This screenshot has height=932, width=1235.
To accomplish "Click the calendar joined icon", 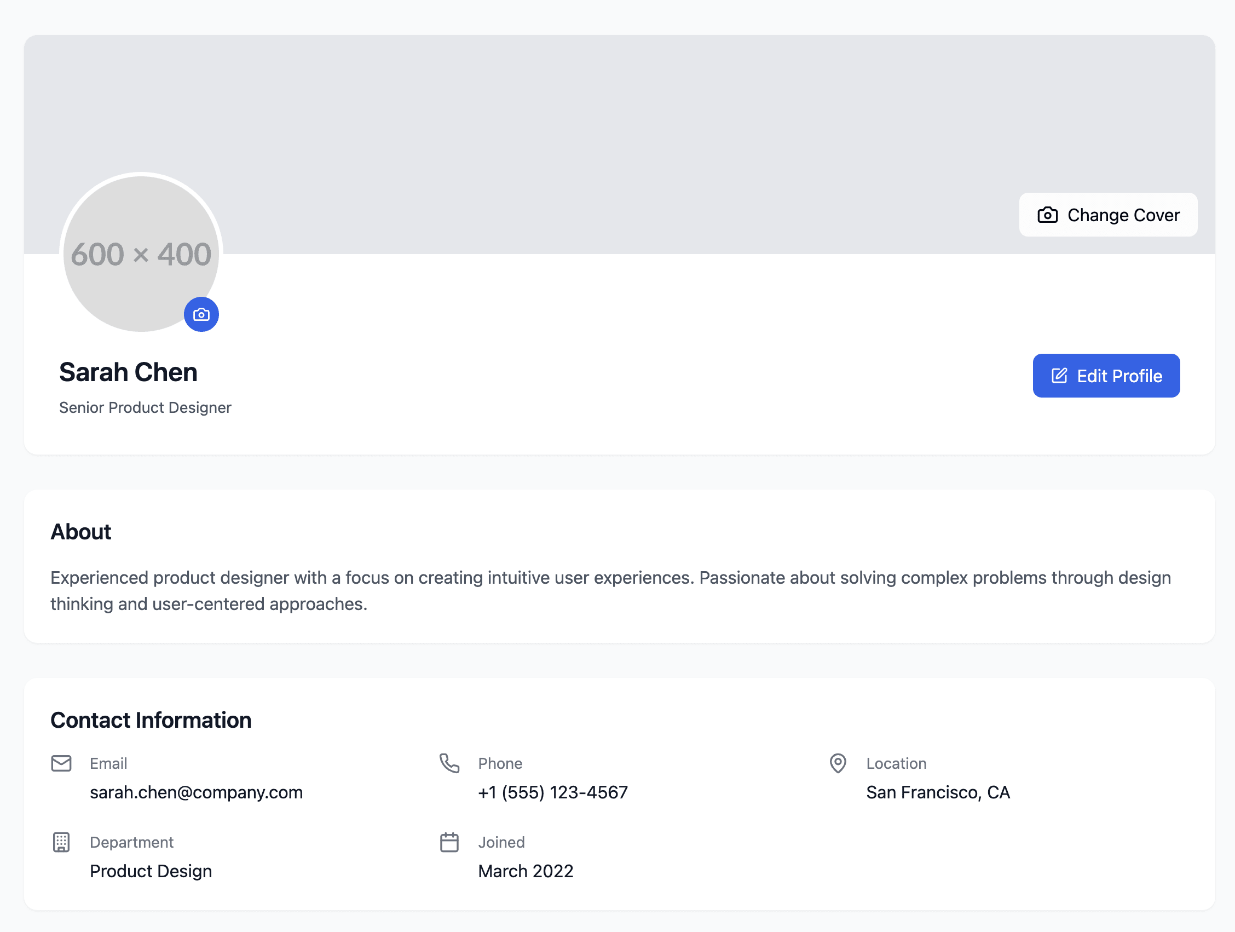I will click(x=449, y=842).
